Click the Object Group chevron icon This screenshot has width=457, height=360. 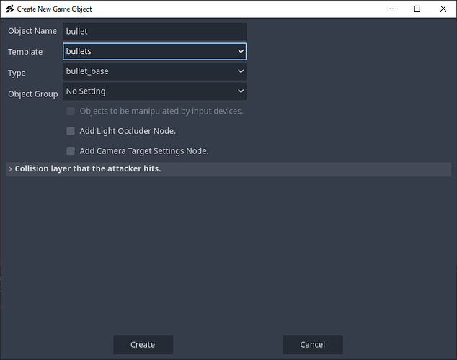[x=241, y=91]
